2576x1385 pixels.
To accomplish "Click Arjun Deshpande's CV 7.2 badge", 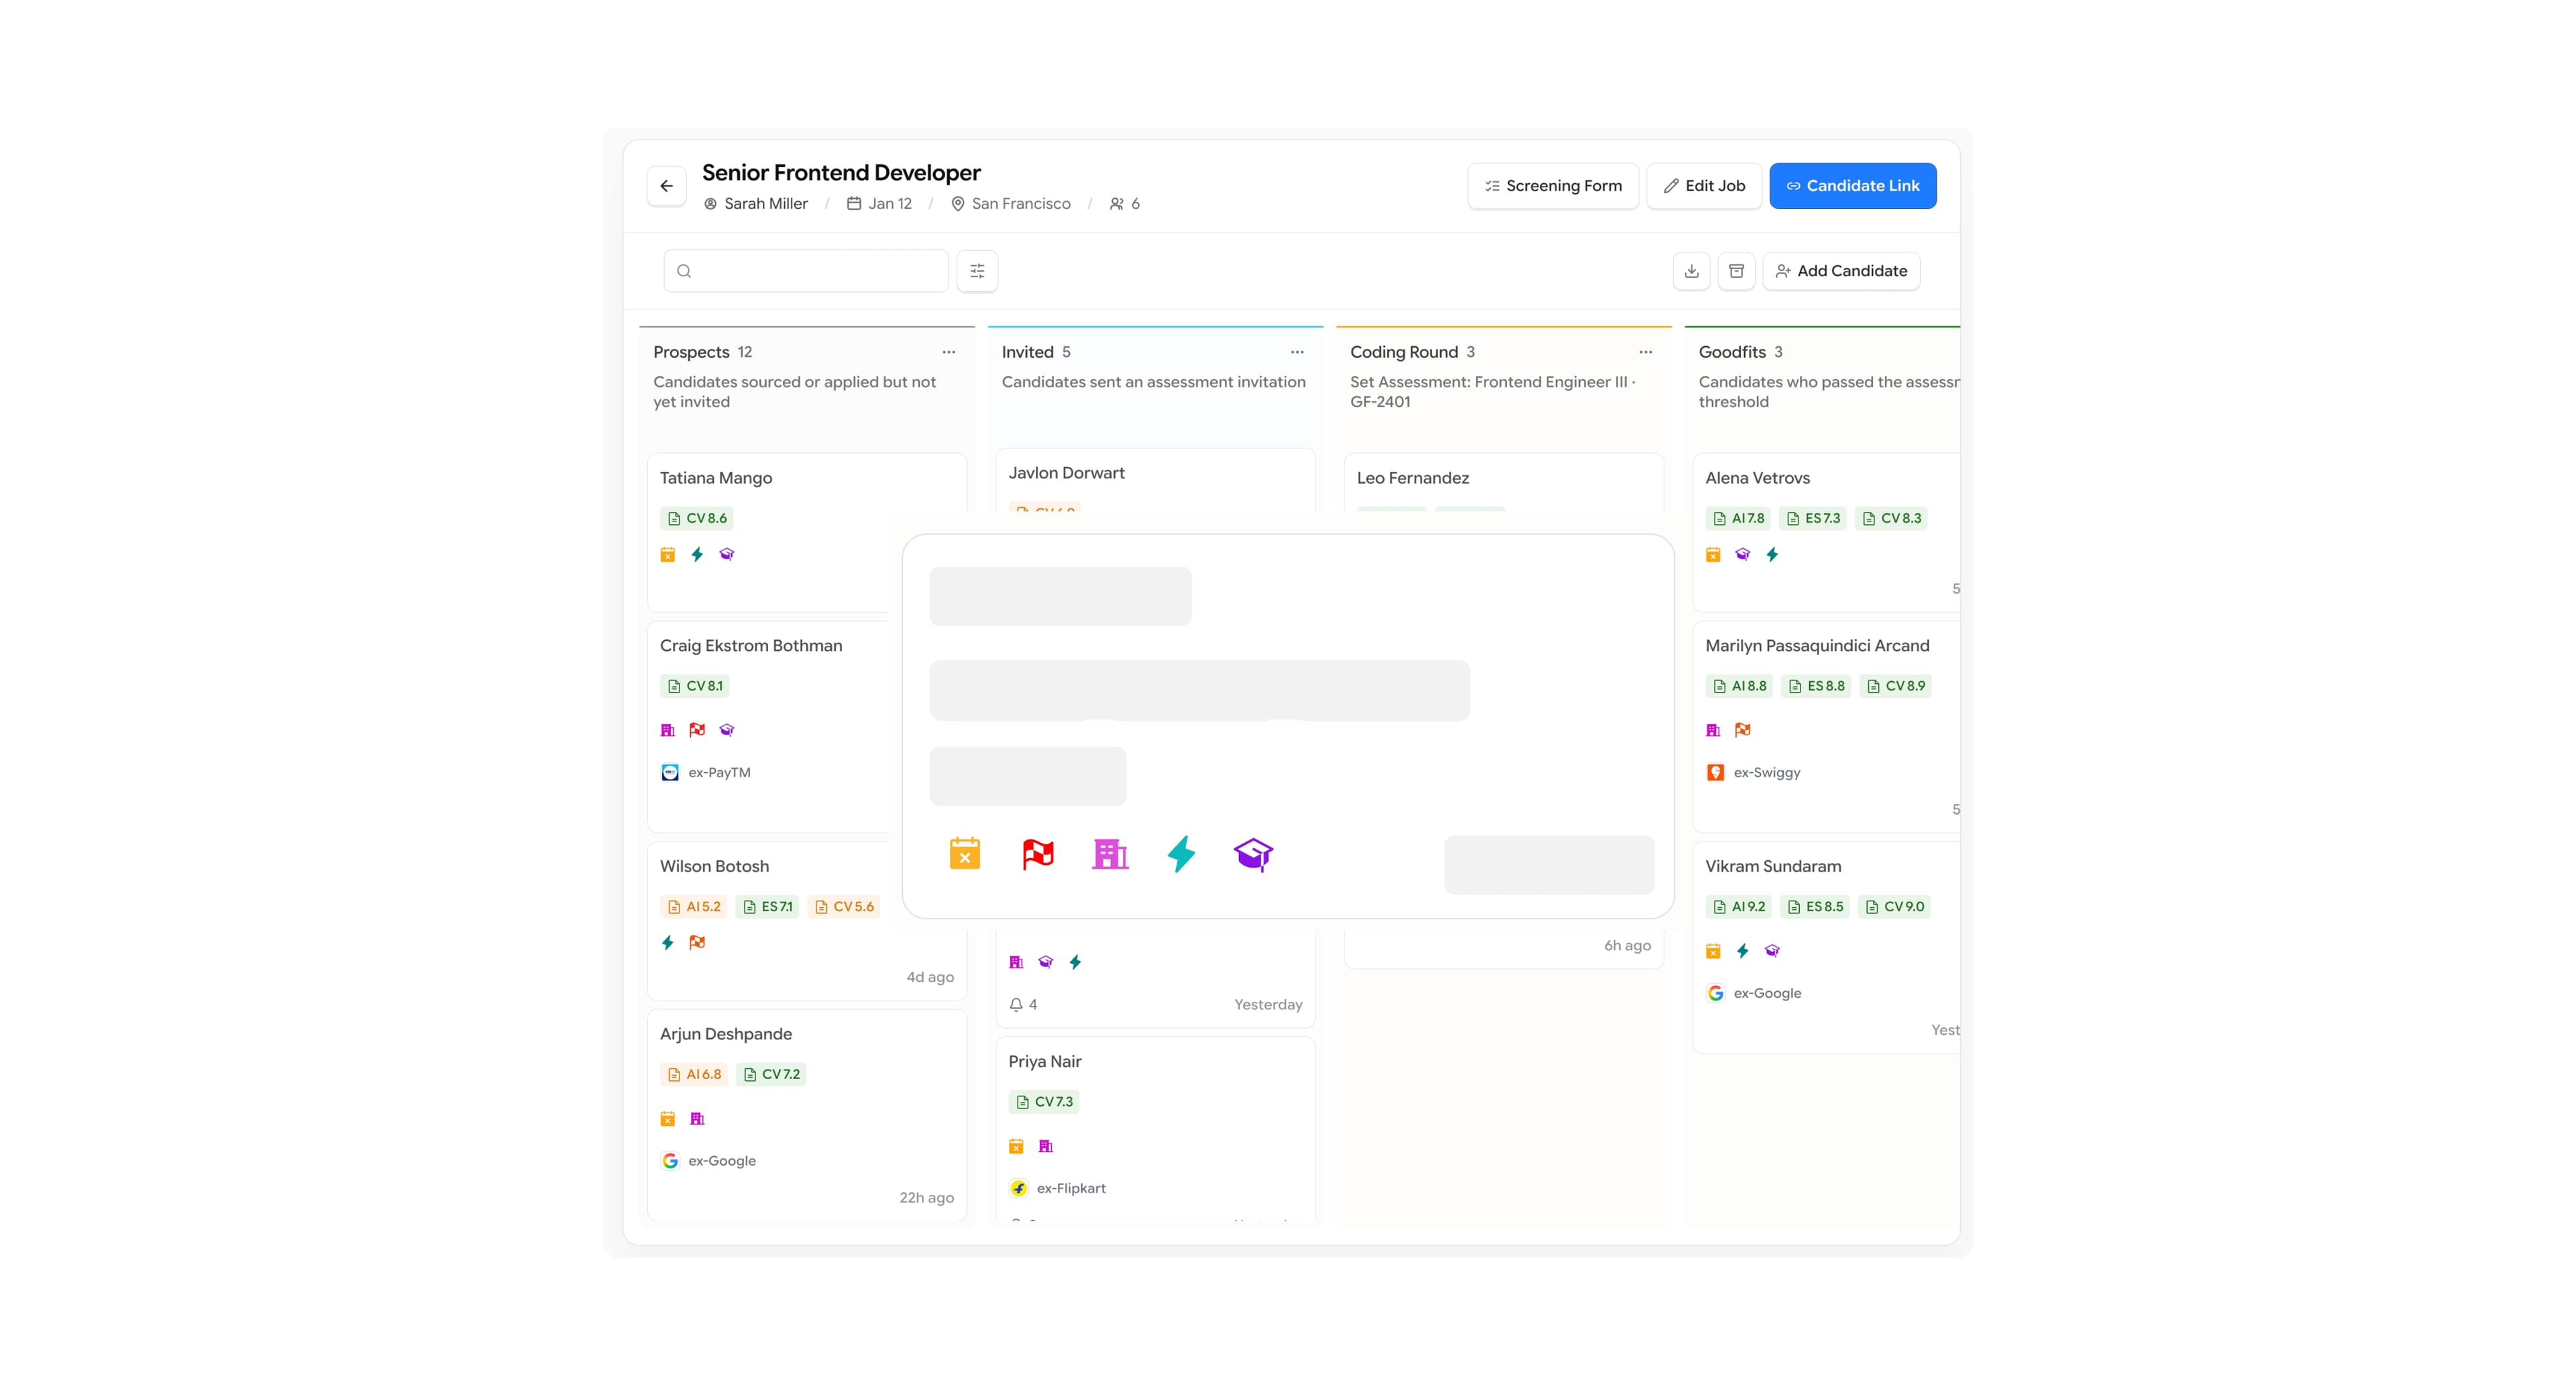I will pyautogui.click(x=771, y=1074).
